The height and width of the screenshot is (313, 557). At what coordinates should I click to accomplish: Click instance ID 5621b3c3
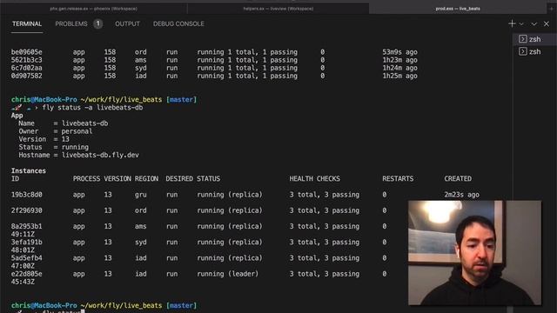coord(27,60)
